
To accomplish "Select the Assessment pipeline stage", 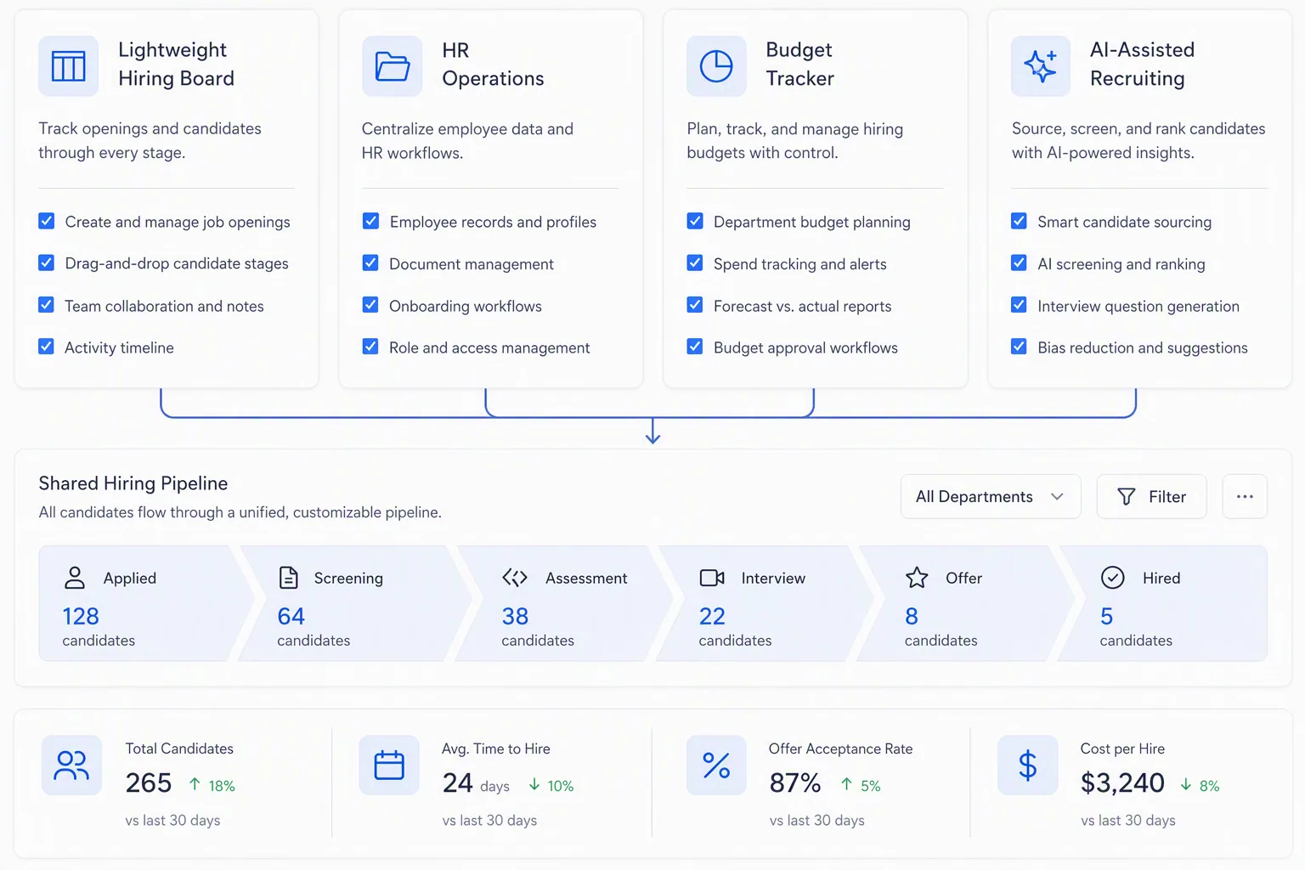I will pyautogui.click(x=564, y=603).
